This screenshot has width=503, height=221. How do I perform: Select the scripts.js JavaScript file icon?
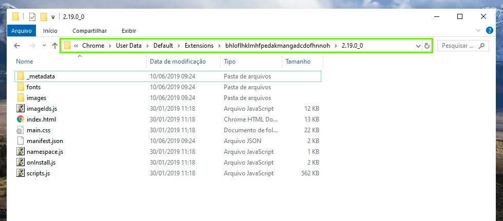click(21, 173)
